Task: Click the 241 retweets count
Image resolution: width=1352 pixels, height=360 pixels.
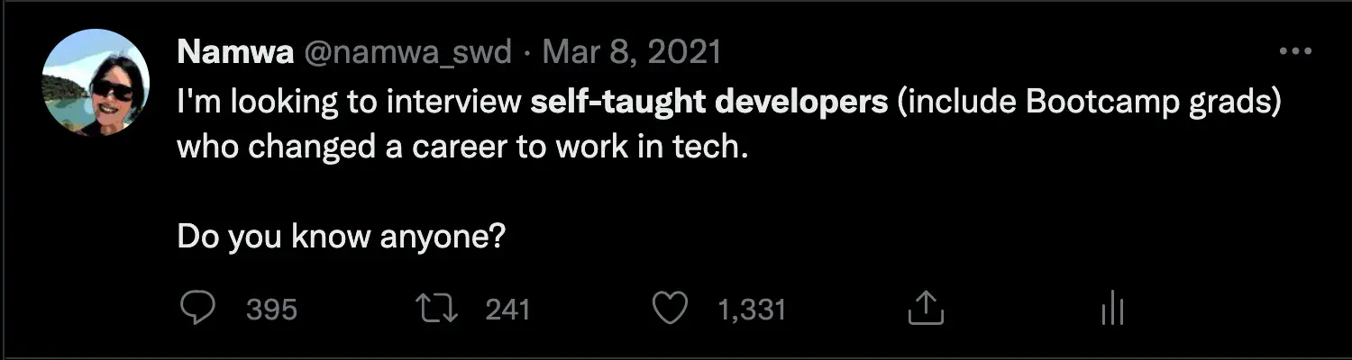Action: tap(507, 310)
